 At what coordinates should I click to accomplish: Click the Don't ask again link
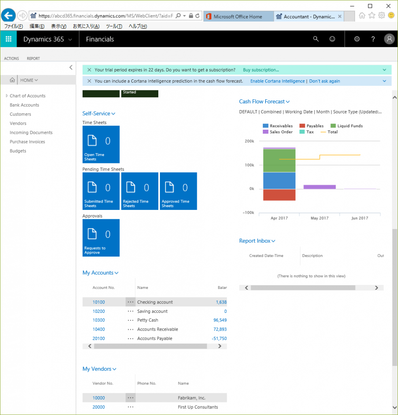[x=324, y=81]
